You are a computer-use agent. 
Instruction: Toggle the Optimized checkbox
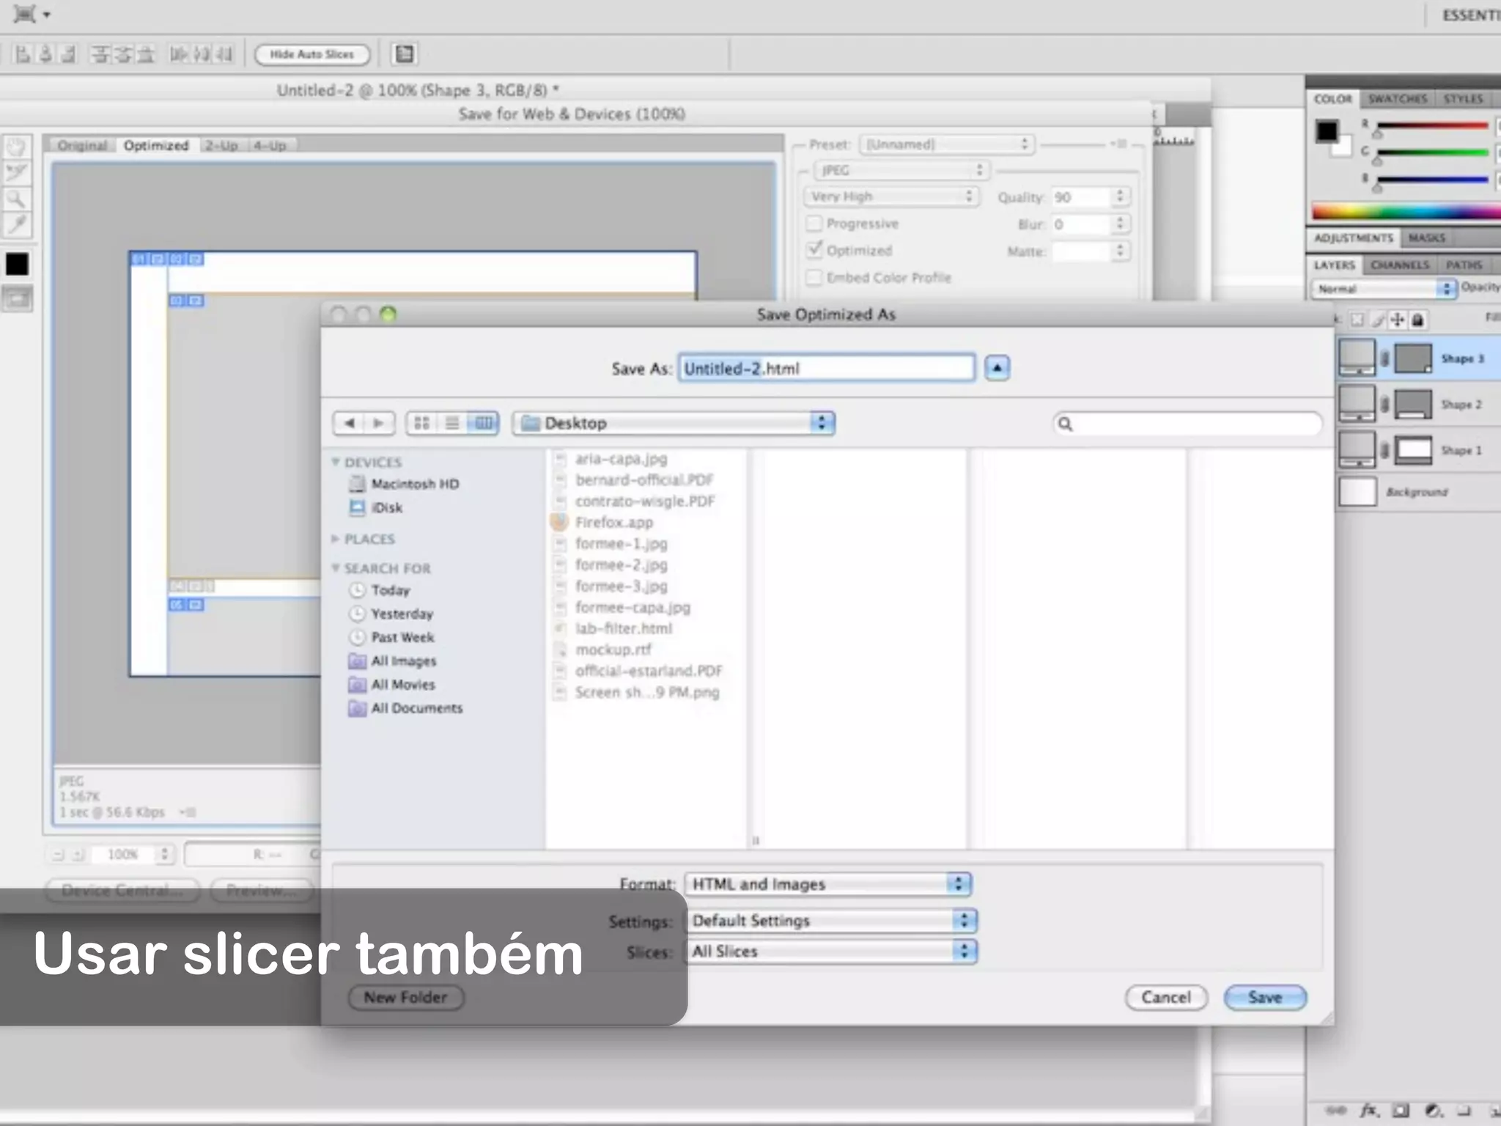(814, 251)
